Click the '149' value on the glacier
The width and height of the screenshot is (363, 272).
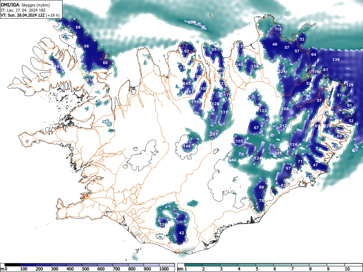pos(187,146)
